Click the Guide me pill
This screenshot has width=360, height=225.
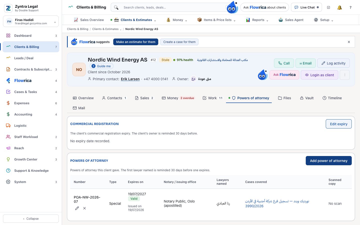[x=101, y=66]
